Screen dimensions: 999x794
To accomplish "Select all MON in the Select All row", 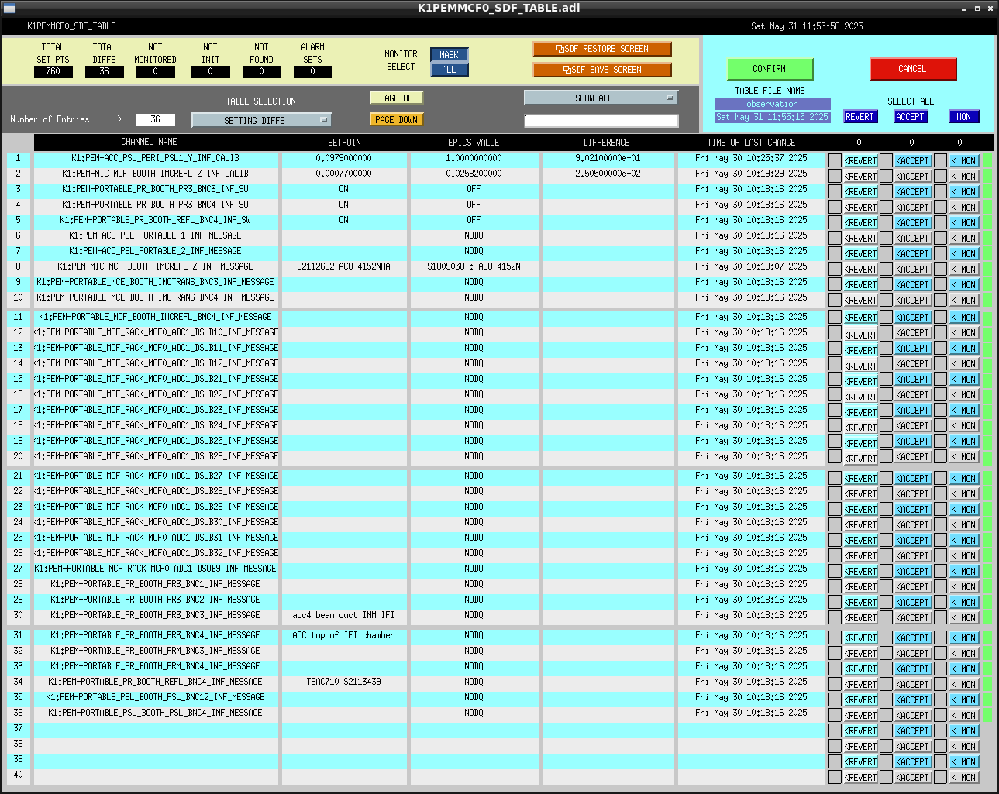I will click(963, 117).
